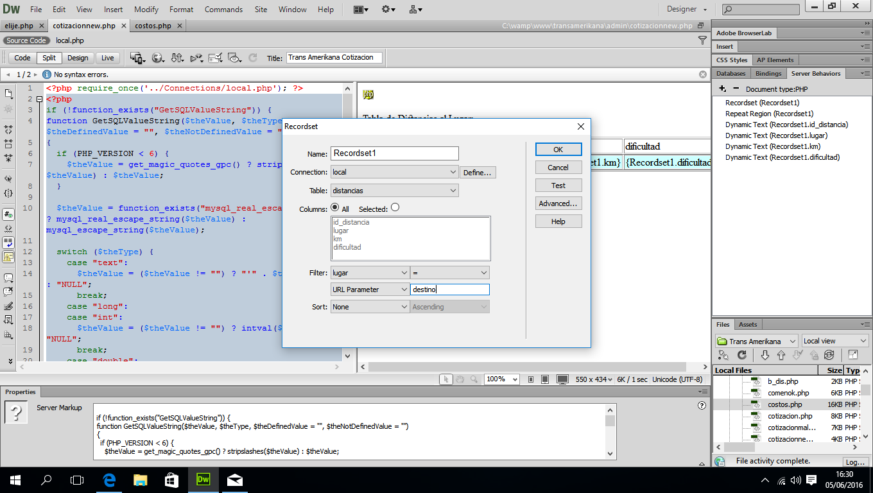Click the File Management arrows icon
Screen dimensions: 873x493
pos(177,58)
